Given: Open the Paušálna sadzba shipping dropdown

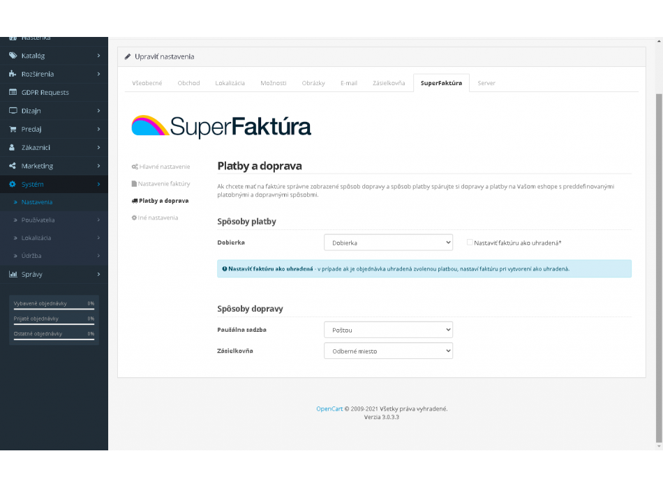Looking at the screenshot, I should click(x=388, y=330).
